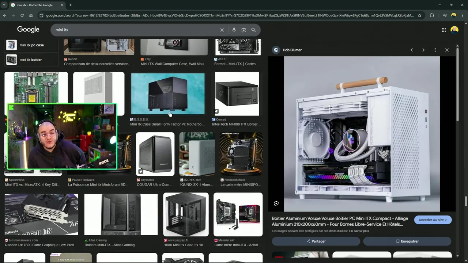This screenshot has height=263, width=468.
Task: Select the mini itx - Recherche Google tab
Action: click(x=35, y=5)
